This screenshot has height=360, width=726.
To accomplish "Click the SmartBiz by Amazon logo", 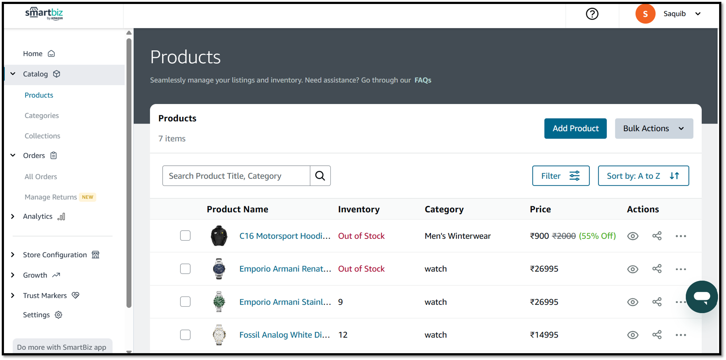I will click(44, 14).
